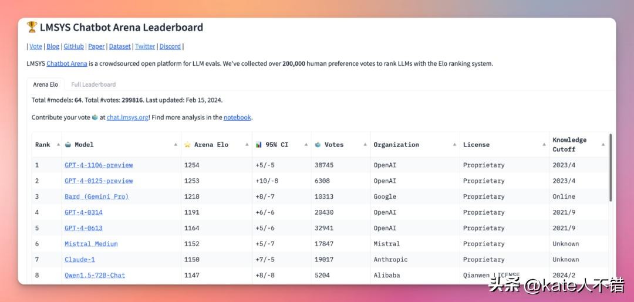
Task: Open the GPT-4-1106-preview model link
Action: point(99,165)
